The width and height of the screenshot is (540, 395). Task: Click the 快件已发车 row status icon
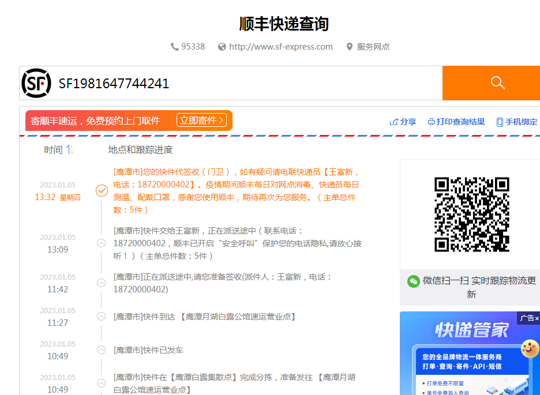[102, 350]
